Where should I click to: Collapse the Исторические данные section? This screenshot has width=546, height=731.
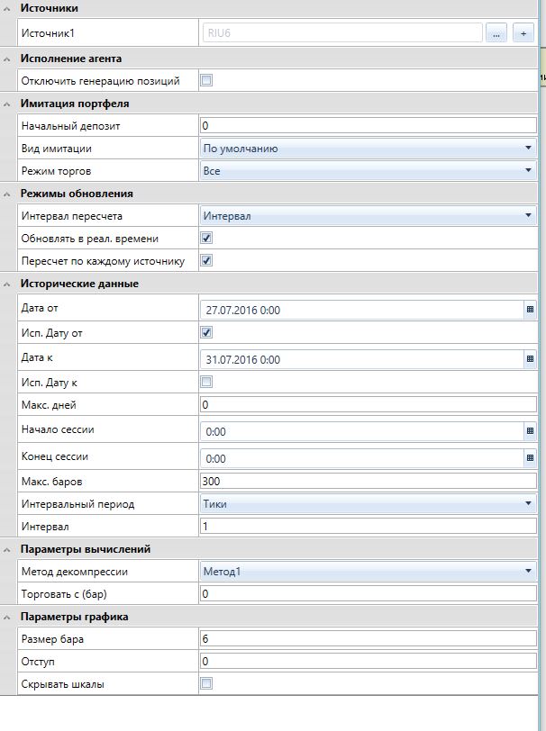tap(9, 284)
